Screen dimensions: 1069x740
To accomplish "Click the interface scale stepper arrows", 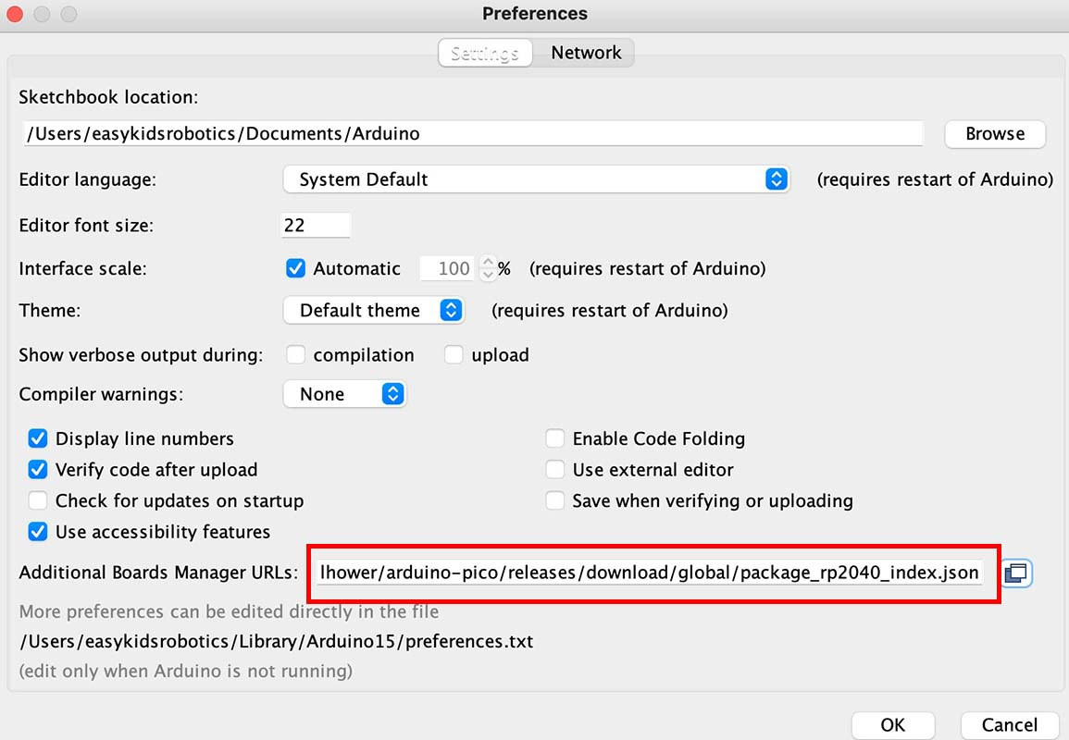I will click(488, 268).
